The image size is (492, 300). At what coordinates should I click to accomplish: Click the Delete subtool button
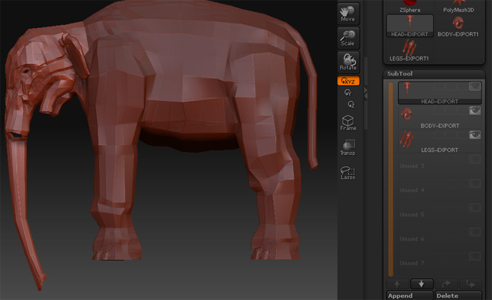coord(458,295)
